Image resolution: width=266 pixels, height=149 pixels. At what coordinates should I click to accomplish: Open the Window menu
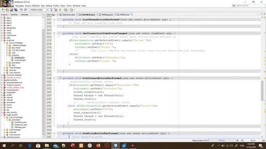pos(76,6)
